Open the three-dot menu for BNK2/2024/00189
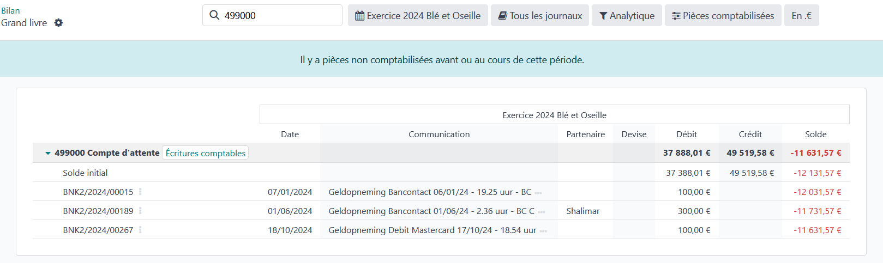 point(140,211)
